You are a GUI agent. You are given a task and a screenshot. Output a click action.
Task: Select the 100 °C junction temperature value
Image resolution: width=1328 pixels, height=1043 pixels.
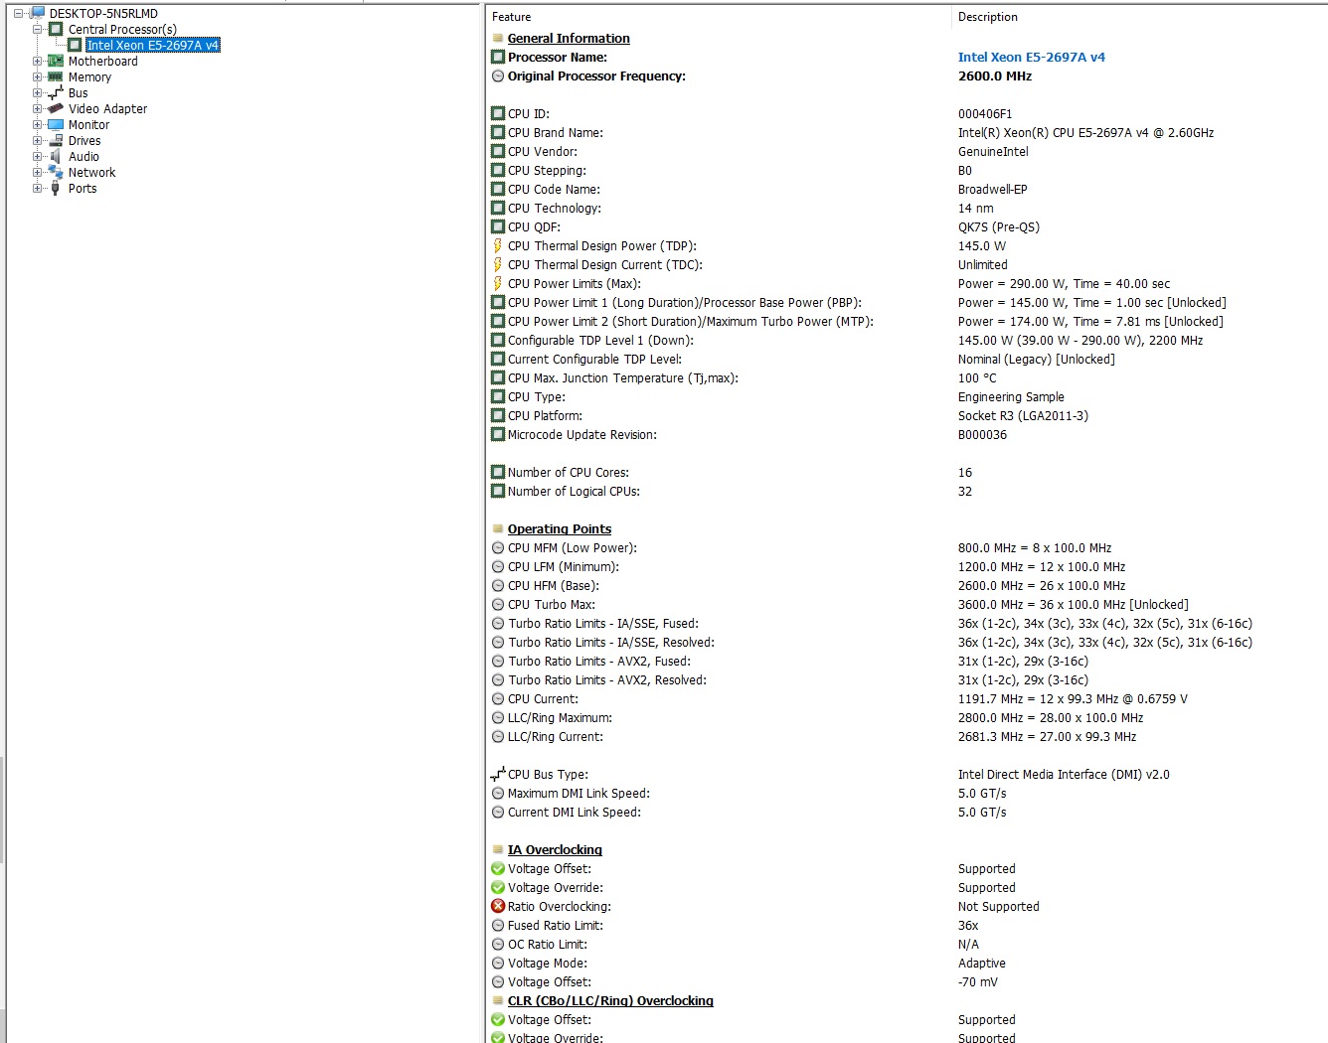[977, 378]
